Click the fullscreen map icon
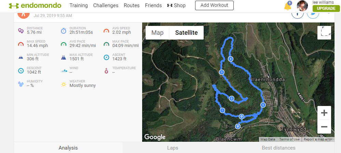This screenshot has height=153, width=341. coord(324,33)
